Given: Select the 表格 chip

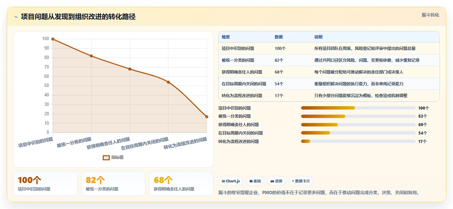Looking at the screenshot, I should point(255,181).
